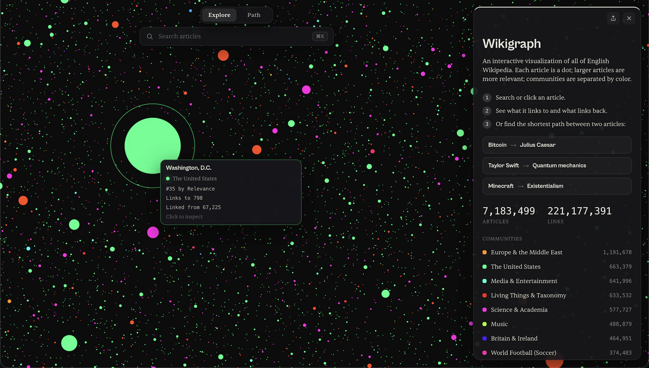649x368 pixels.
Task: Open Minecraft to Existentialism path example
Action: 557,186
